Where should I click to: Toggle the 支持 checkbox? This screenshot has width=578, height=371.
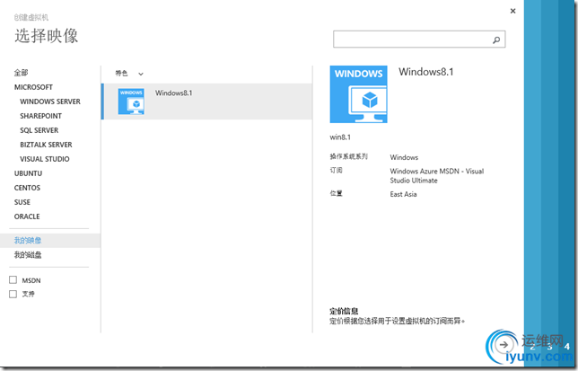tap(13, 294)
